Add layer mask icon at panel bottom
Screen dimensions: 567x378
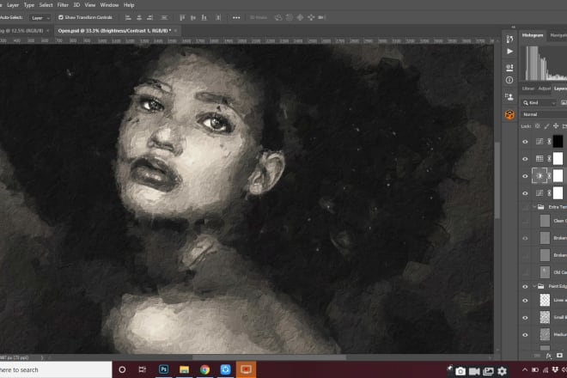point(560,356)
